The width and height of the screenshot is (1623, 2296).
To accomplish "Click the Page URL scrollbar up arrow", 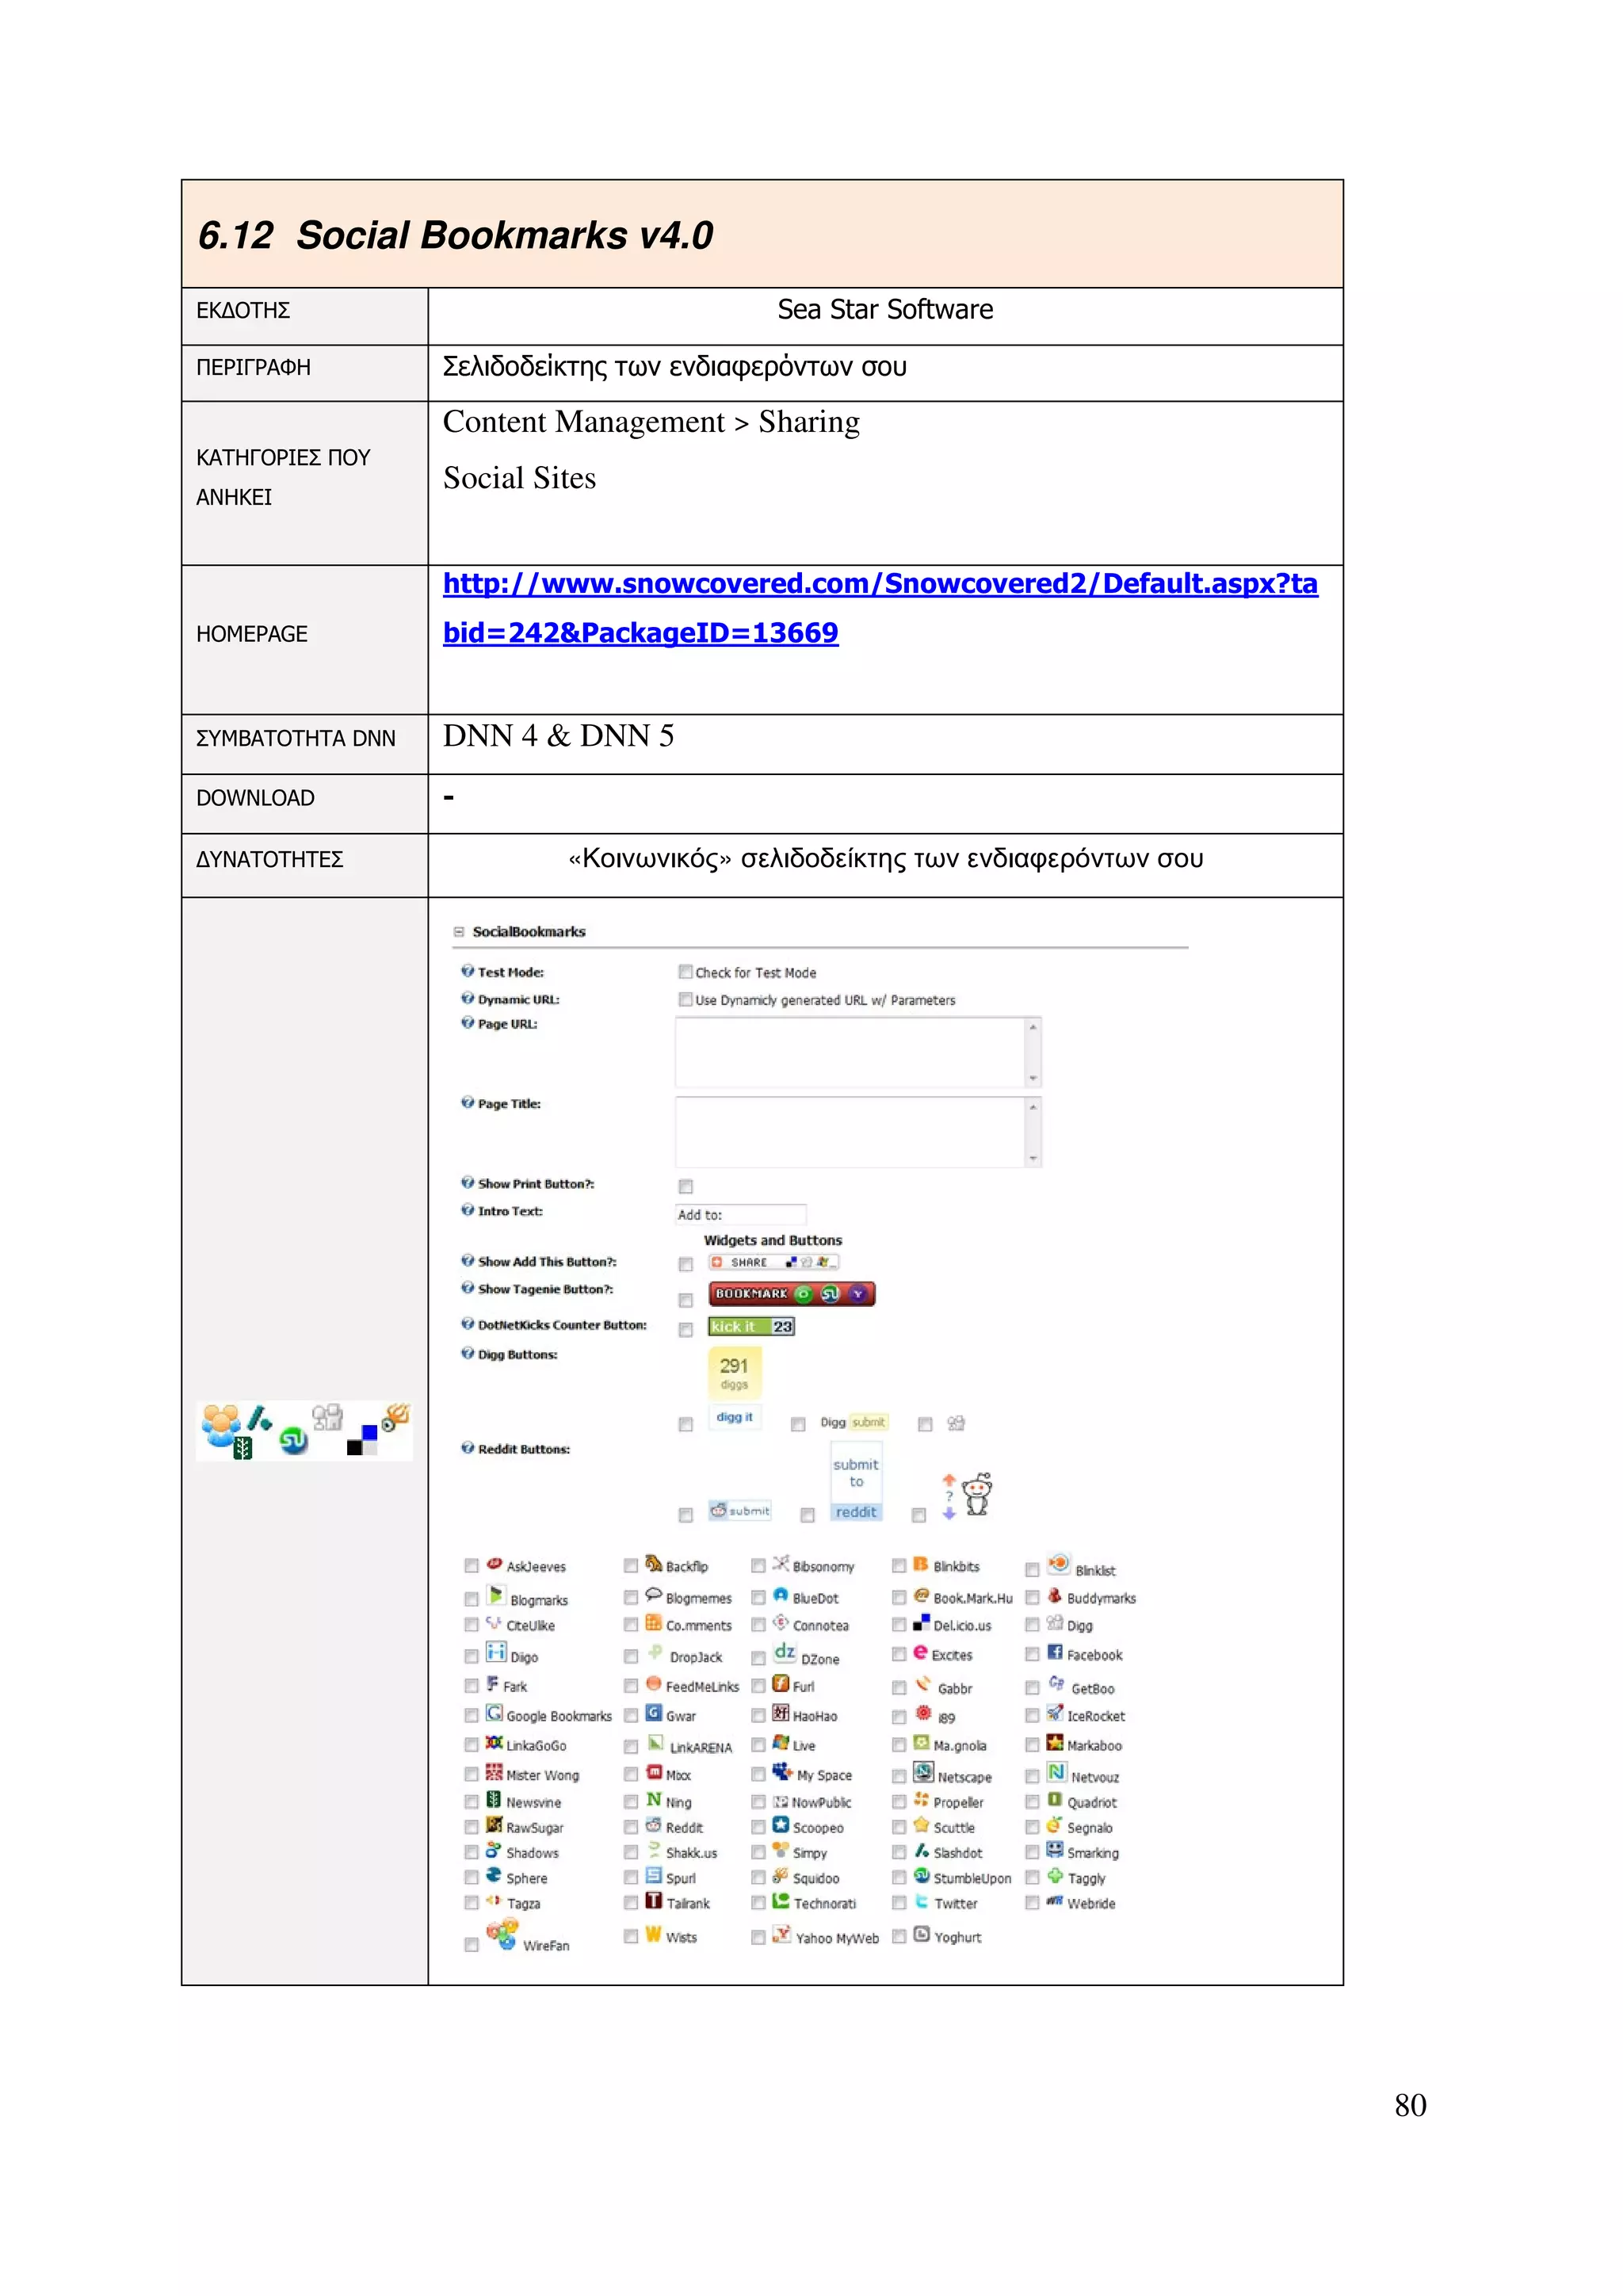I will coord(1033,1027).
